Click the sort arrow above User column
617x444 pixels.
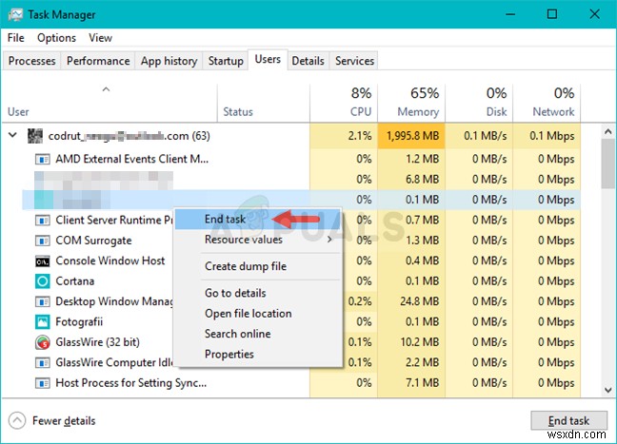[106, 89]
